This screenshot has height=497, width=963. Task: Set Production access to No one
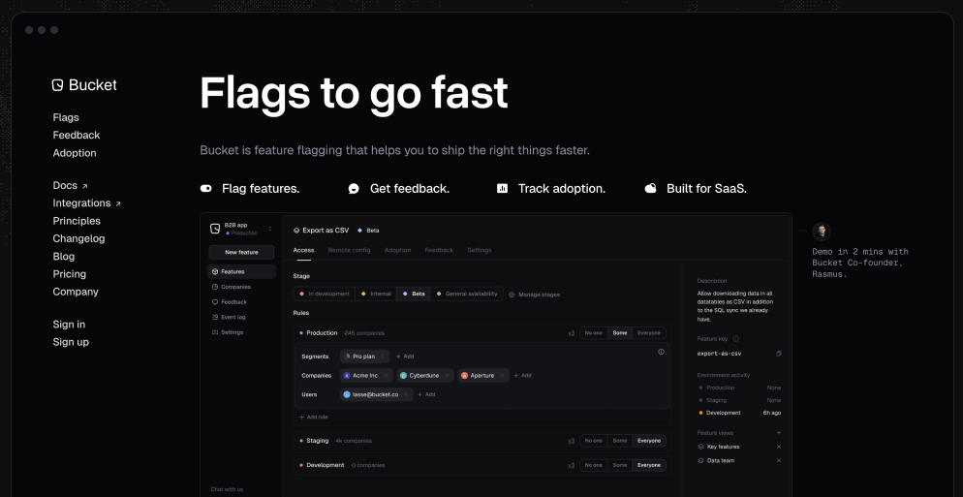pyautogui.click(x=593, y=333)
